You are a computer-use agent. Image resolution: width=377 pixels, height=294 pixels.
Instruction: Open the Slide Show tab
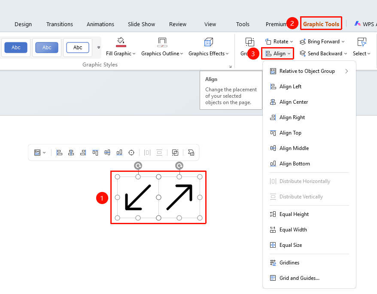click(x=141, y=24)
